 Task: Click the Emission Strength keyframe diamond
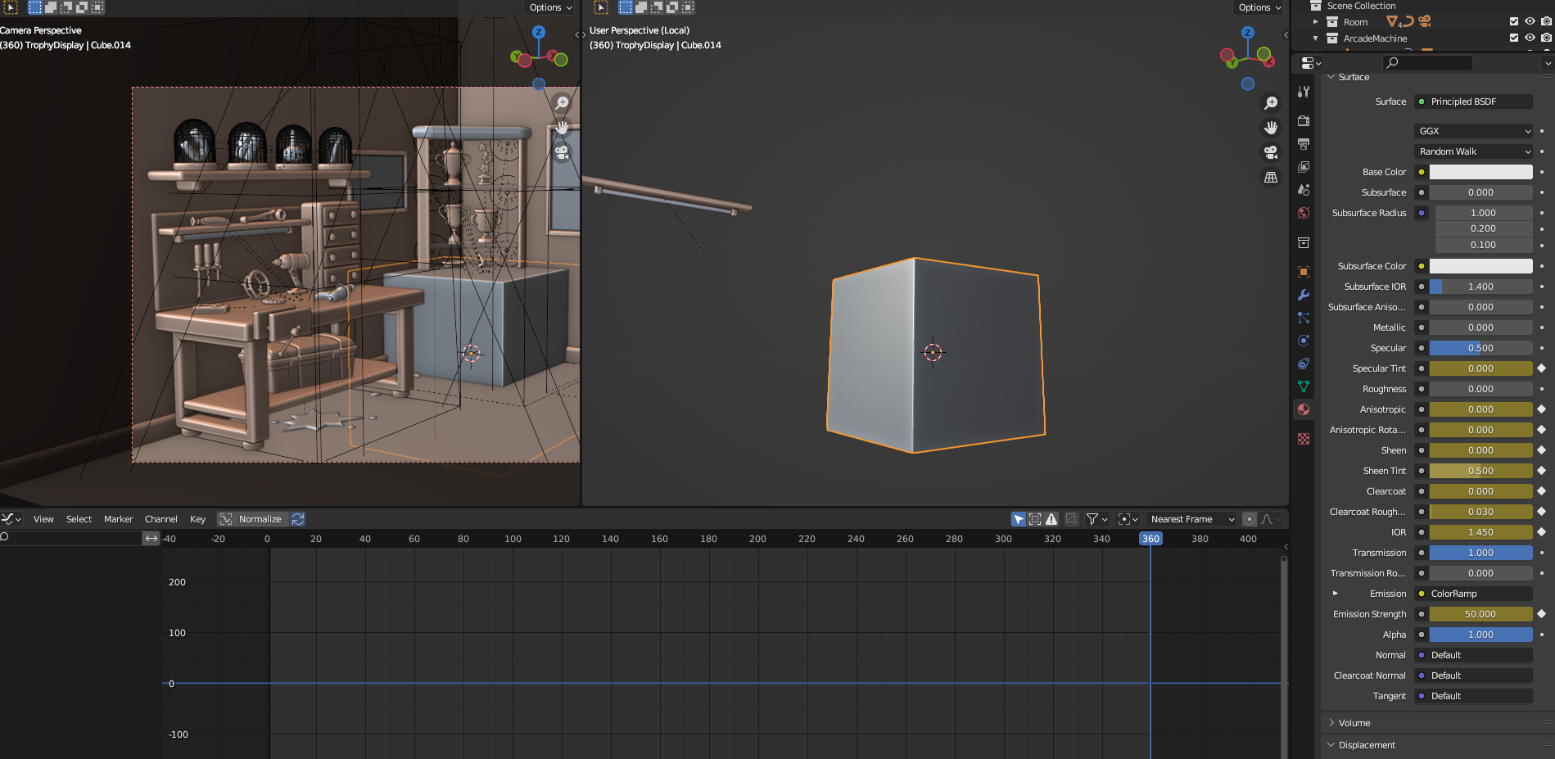point(1541,614)
